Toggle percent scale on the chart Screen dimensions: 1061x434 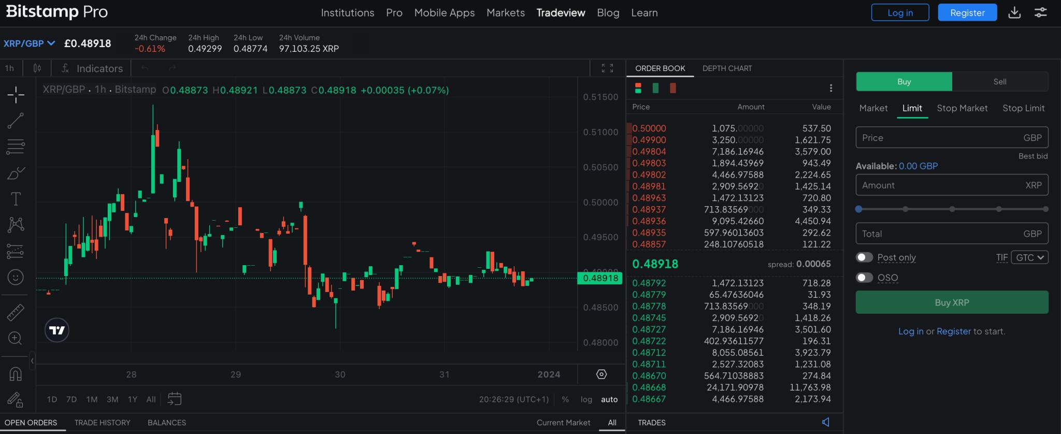tap(565, 399)
